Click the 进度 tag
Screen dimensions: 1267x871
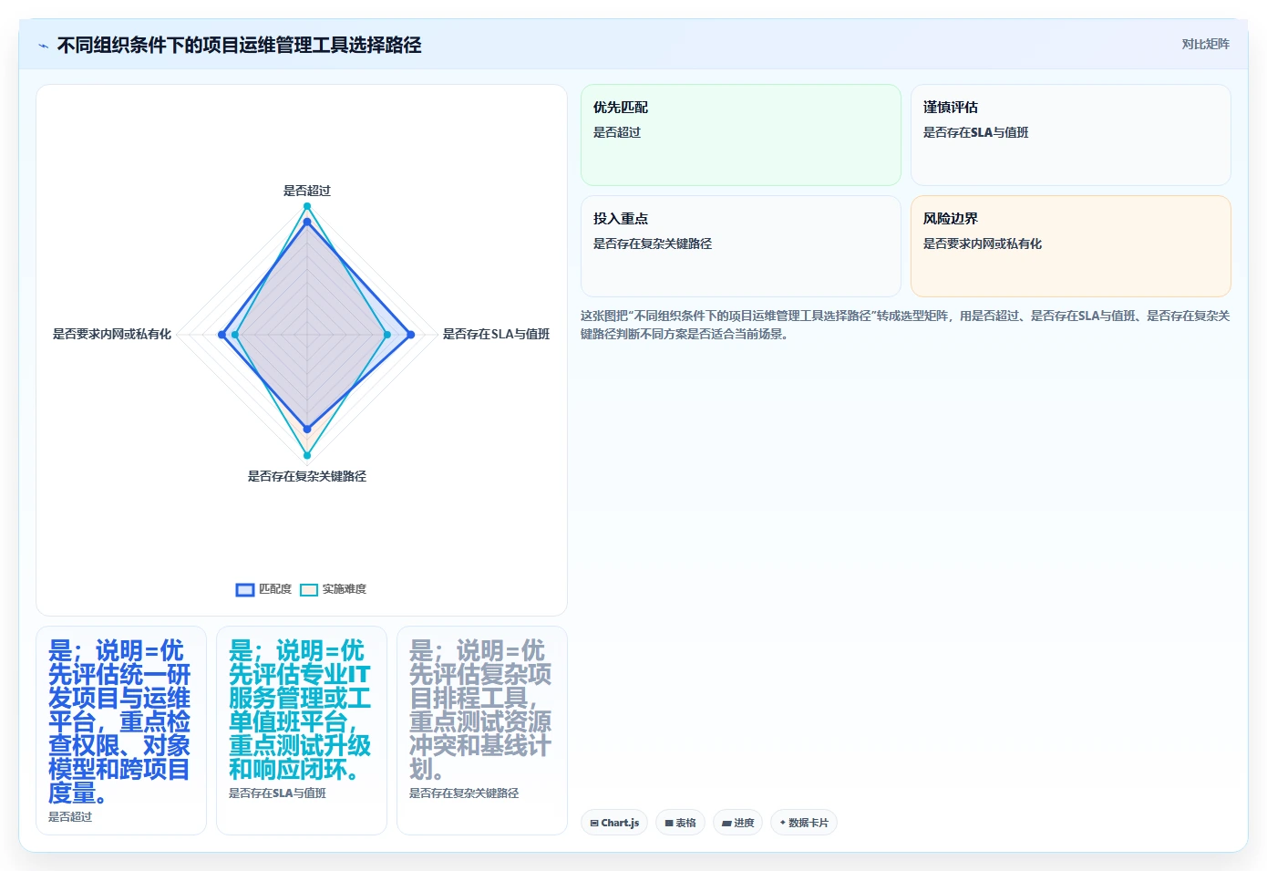tap(737, 823)
